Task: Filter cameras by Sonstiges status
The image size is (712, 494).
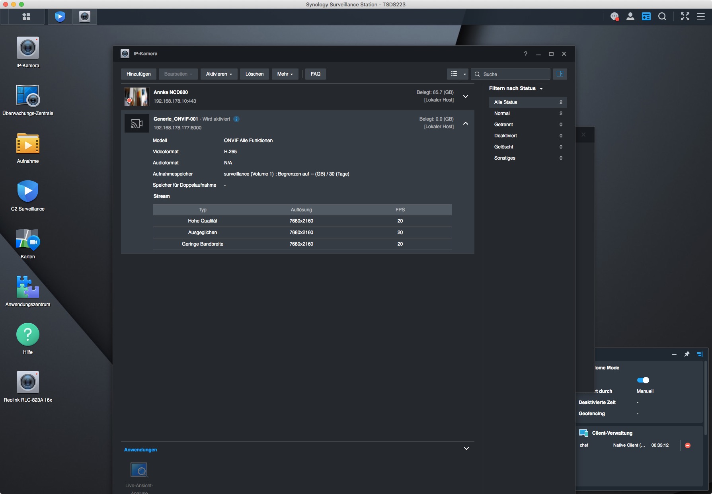Action: pyautogui.click(x=528, y=158)
